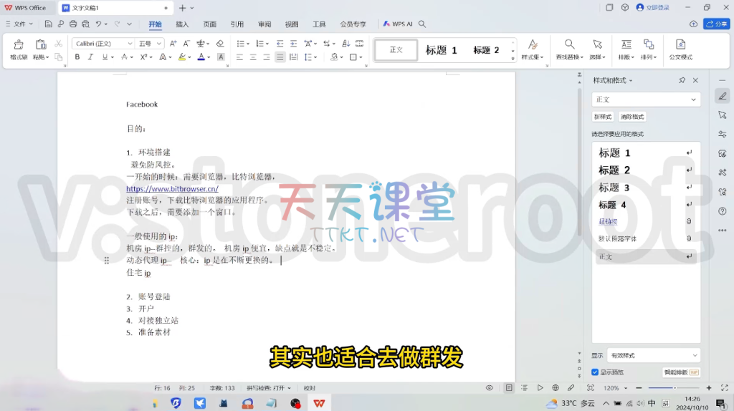Open the 有效样式 display dropdown
The image size is (734, 411).
point(653,355)
